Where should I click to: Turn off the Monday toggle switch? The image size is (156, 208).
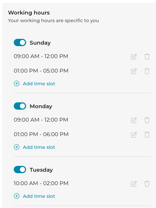click(20, 106)
